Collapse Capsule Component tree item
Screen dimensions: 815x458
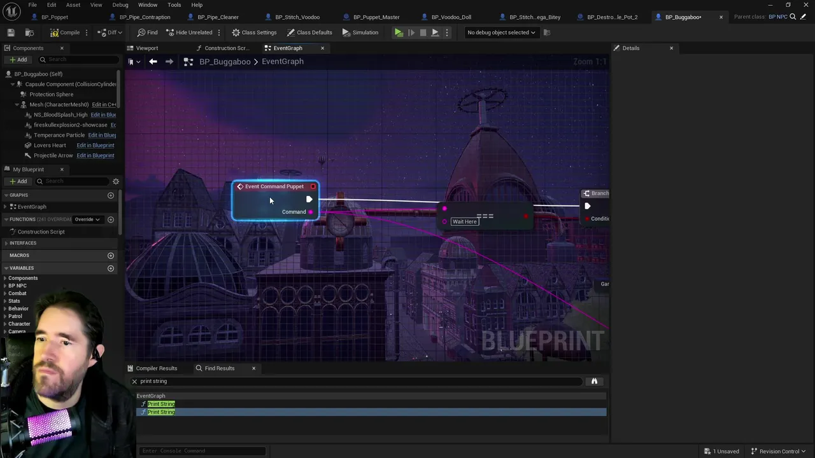click(12, 84)
